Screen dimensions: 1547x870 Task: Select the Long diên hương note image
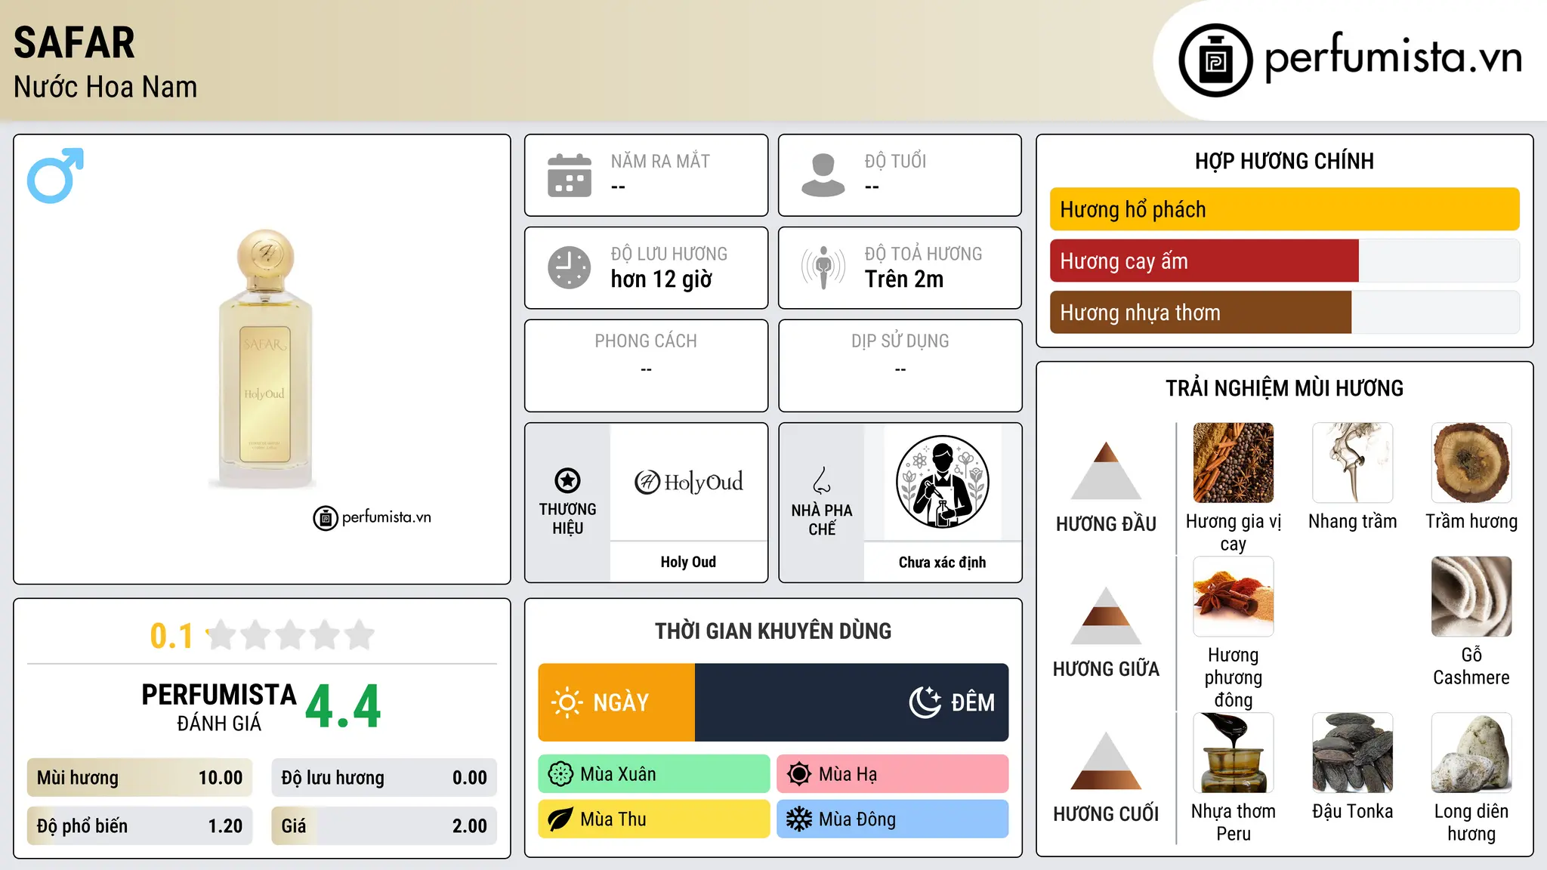coord(1471,753)
